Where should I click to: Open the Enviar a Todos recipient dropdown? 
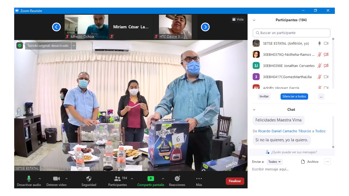pyautogui.click(x=275, y=162)
